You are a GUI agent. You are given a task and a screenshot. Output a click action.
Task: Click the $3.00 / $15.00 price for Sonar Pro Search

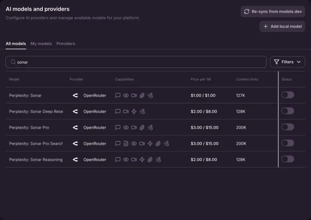[x=205, y=143]
